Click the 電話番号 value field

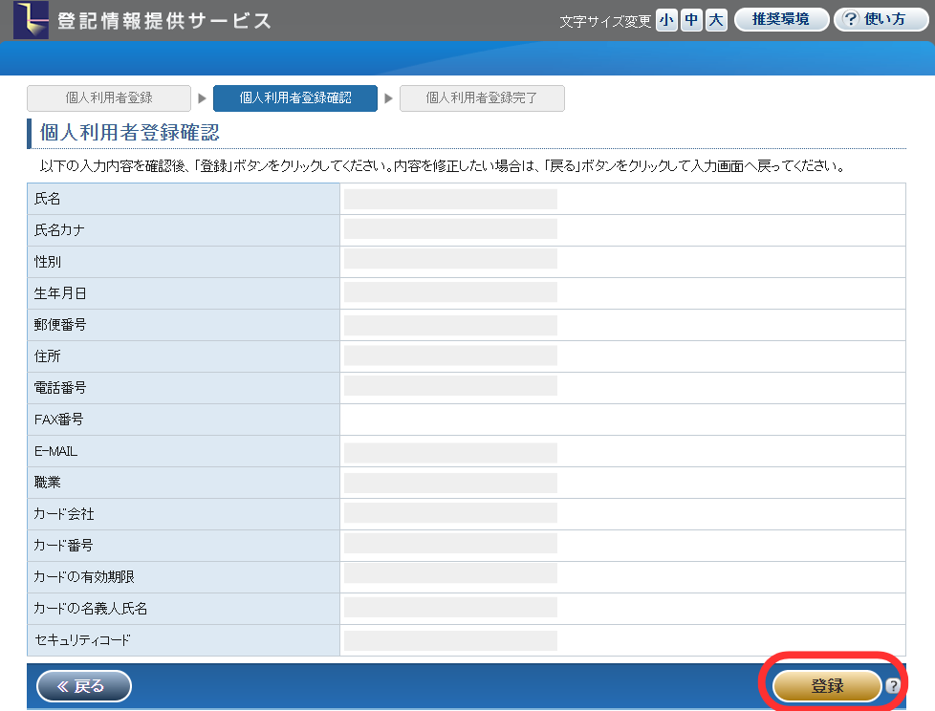coord(450,388)
